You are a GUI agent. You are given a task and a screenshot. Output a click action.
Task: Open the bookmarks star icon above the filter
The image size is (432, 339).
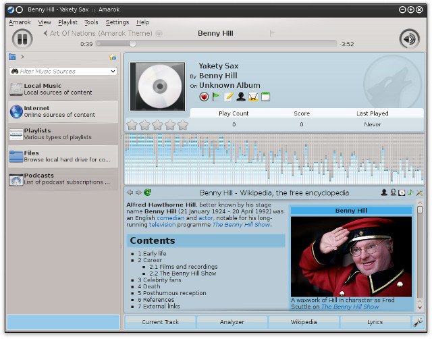(x=113, y=57)
